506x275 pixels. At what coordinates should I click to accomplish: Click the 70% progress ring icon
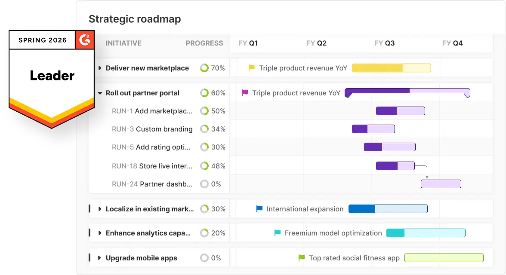[204, 68]
